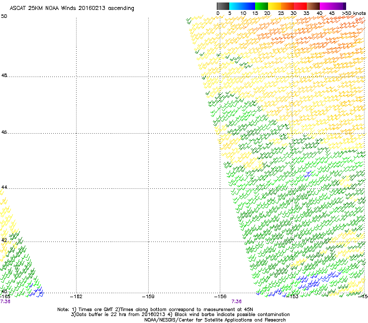Click the orange 25-30 knots legend segment

point(287,6)
